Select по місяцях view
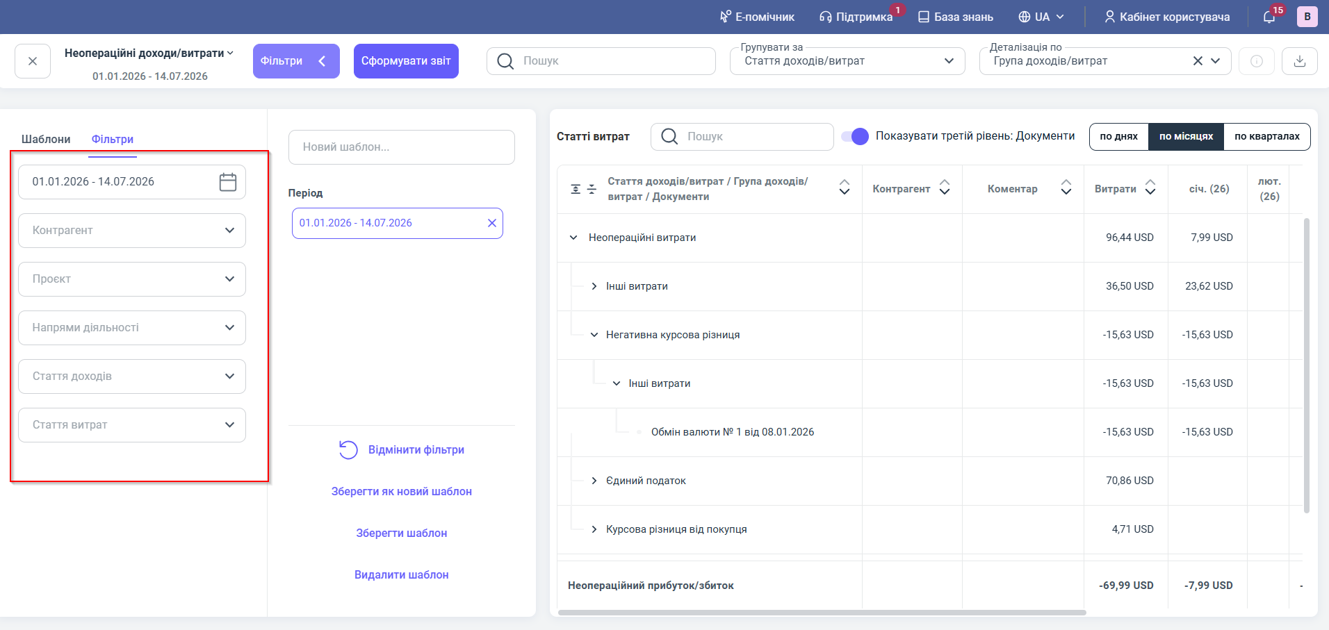Image resolution: width=1329 pixels, height=630 pixels. pos(1187,137)
